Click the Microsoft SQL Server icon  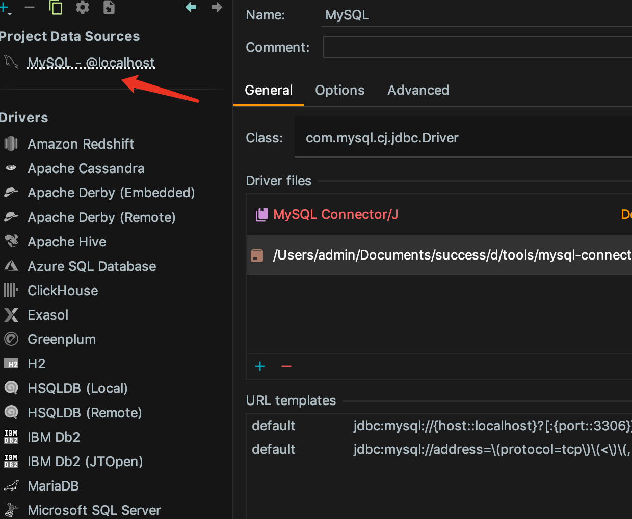pos(11,510)
